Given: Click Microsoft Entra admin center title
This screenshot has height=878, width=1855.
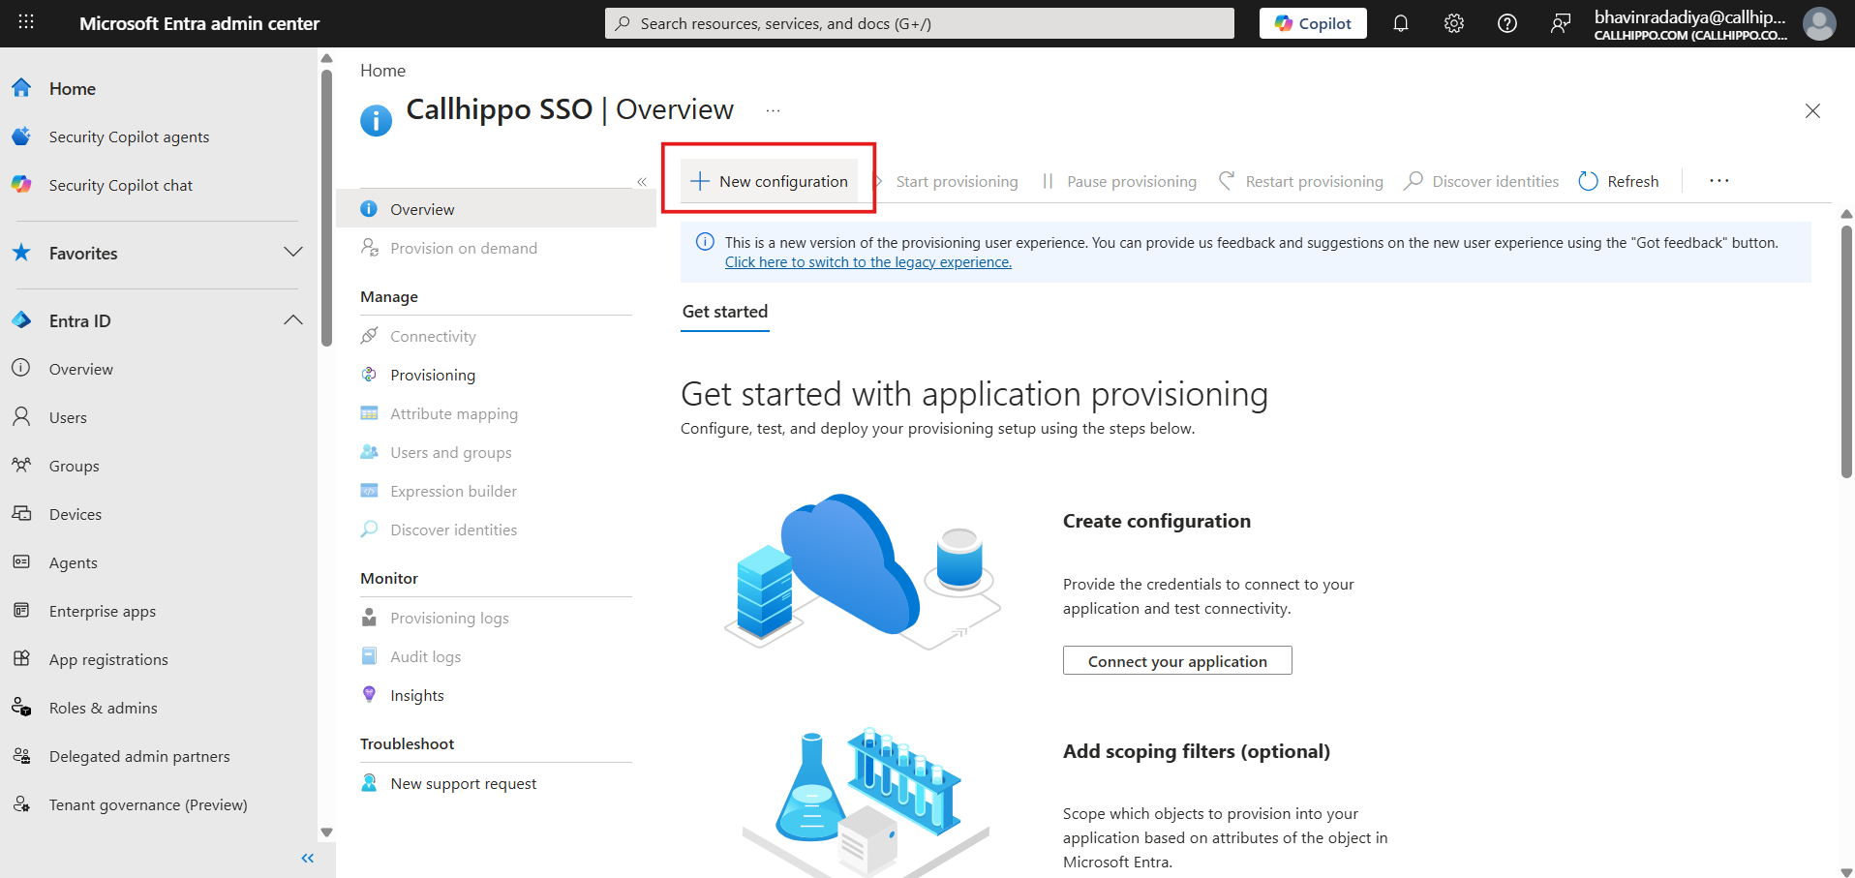Looking at the screenshot, I should 199,23.
